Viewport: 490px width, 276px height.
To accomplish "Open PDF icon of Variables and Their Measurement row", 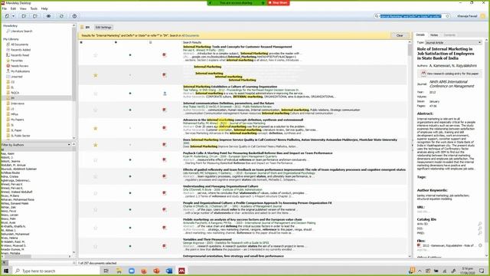I will (165, 246).
